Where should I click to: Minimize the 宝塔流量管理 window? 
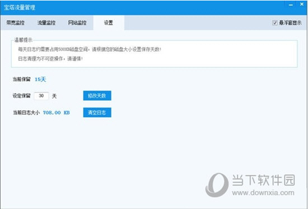click(291, 4)
